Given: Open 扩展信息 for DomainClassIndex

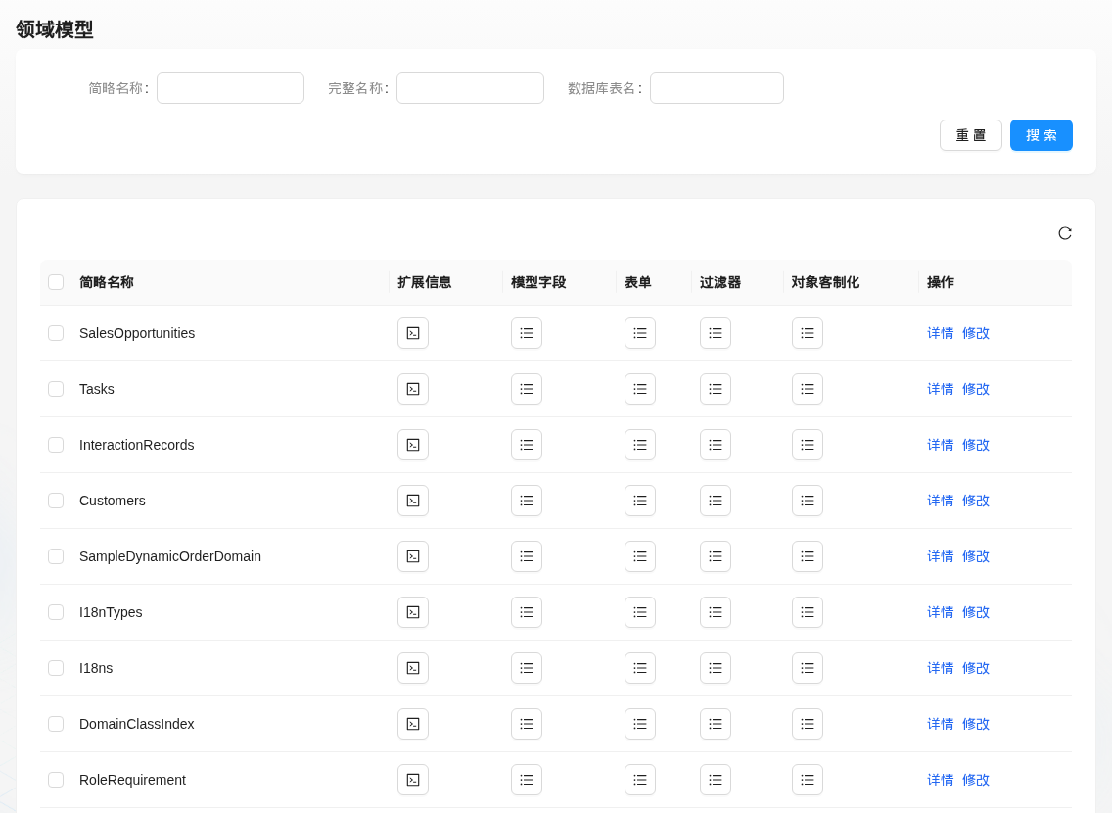Looking at the screenshot, I should [x=413, y=724].
